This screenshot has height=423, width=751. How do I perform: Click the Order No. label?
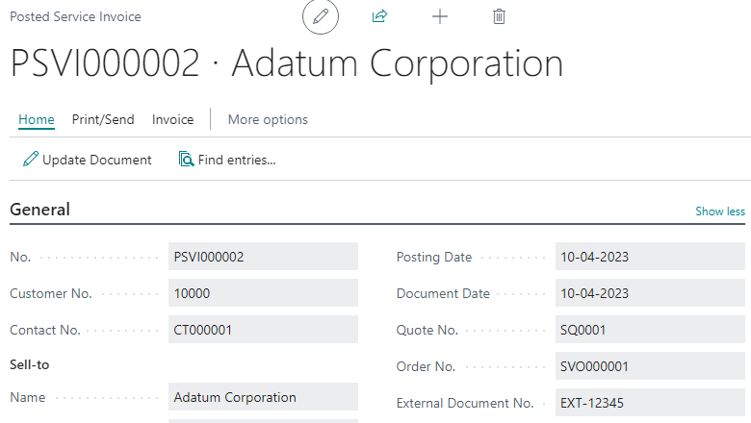[x=426, y=366]
